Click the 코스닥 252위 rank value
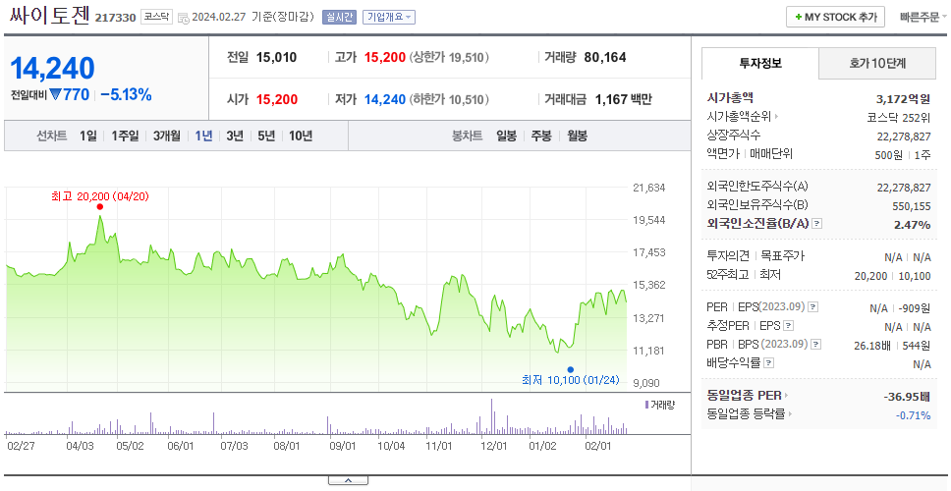951x491 pixels. [899, 118]
